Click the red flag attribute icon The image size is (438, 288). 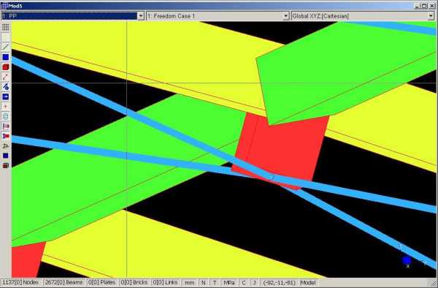coord(5,136)
